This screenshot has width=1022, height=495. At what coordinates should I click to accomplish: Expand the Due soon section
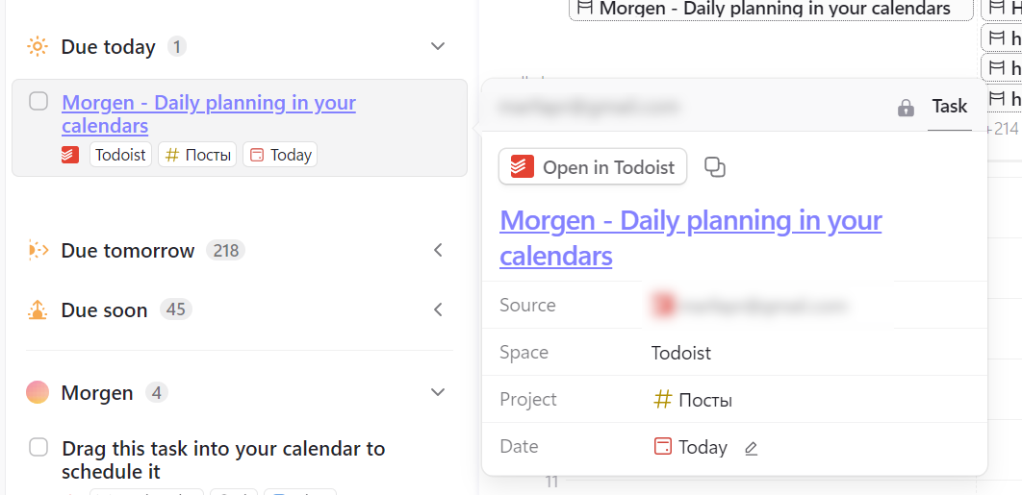click(438, 309)
